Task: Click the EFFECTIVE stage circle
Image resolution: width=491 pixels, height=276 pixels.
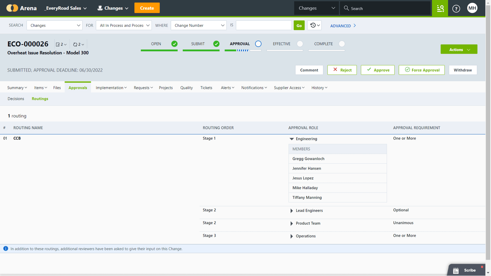Action: pos(300,44)
